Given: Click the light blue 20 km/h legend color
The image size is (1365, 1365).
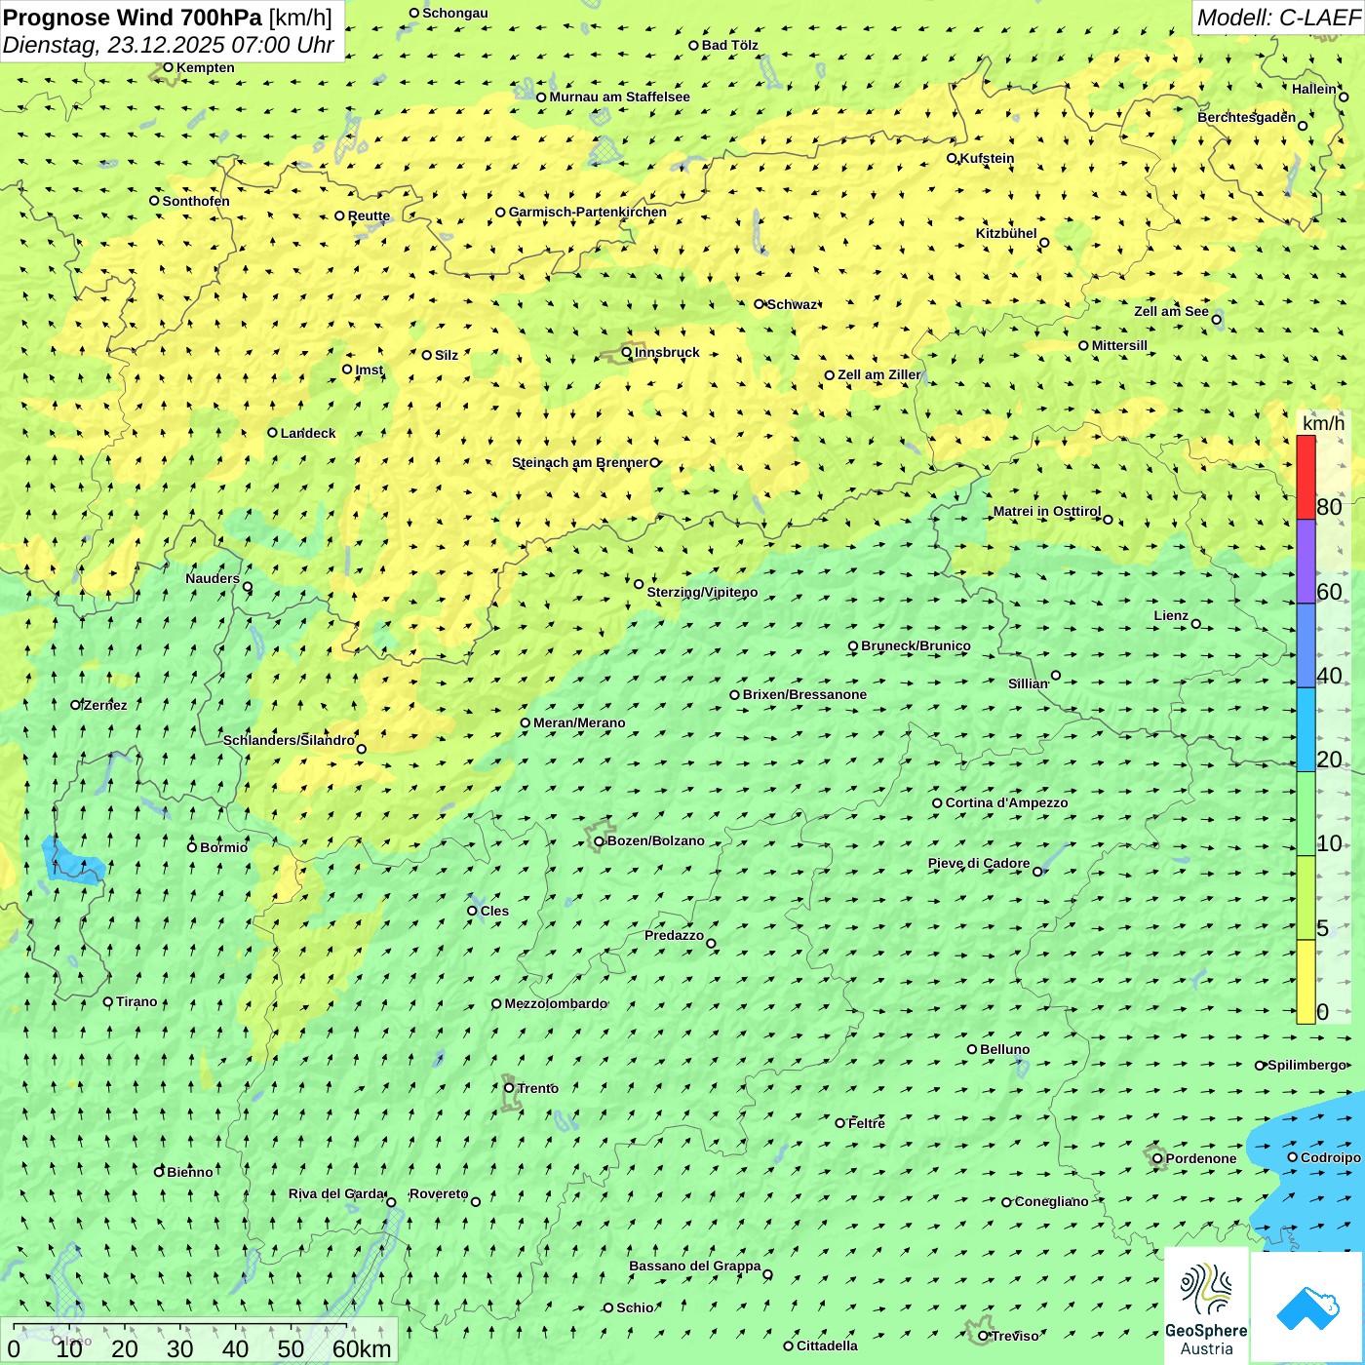Looking at the screenshot, I should coord(1306,730).
